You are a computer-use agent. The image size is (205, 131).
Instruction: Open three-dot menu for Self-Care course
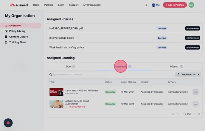[195, 92]
